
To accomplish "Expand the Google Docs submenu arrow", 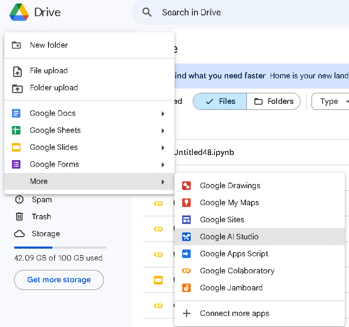I will [163, 114].
